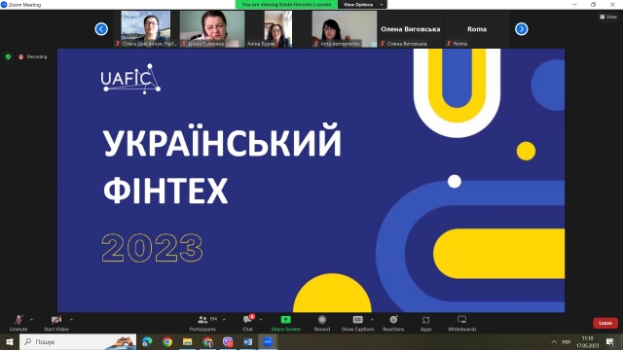Expand the Show Captions options arrow
This screenshot has height=350, width=623.
tap(372, 320)
